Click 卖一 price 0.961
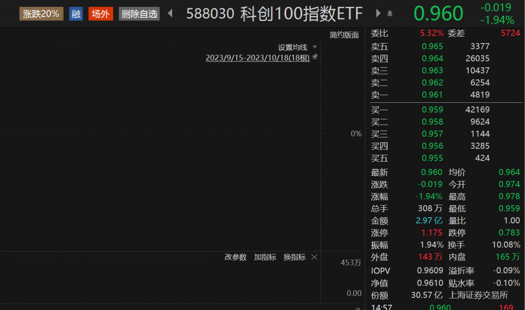Image resolution: width=525 pixels, height=310 pixels. [432, 94]
